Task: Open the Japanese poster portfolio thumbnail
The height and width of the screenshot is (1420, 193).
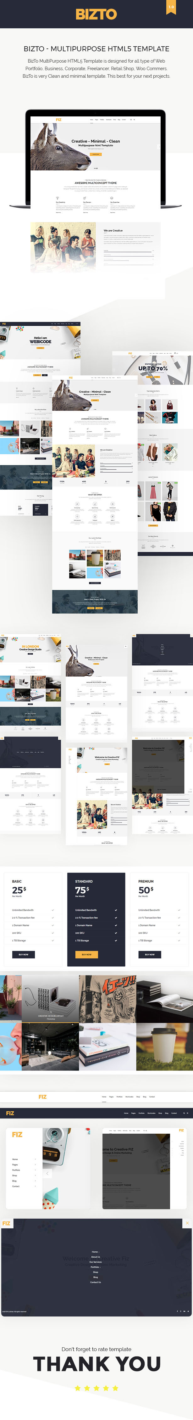Action: pyautogui.click(x=108, y=999)
